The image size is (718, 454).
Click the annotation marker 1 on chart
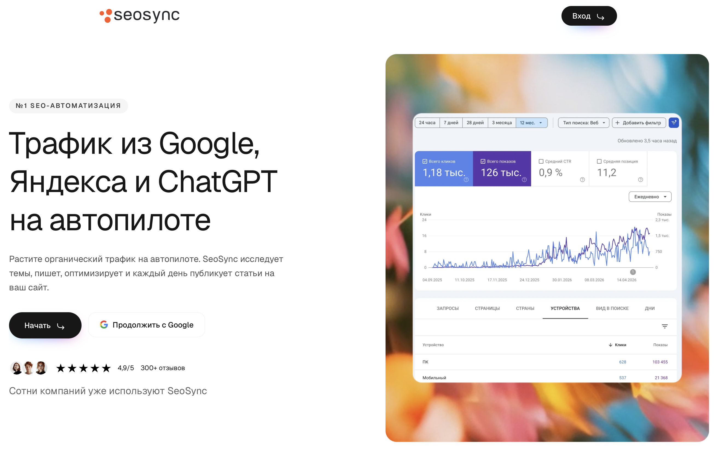coord(633,272)
